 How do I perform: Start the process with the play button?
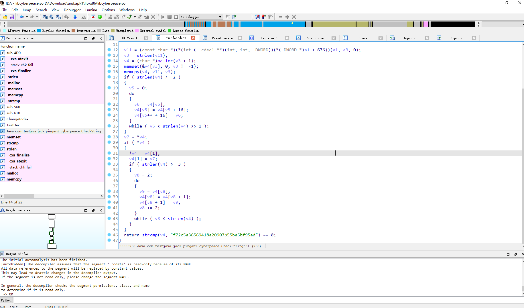click(163, 17)
